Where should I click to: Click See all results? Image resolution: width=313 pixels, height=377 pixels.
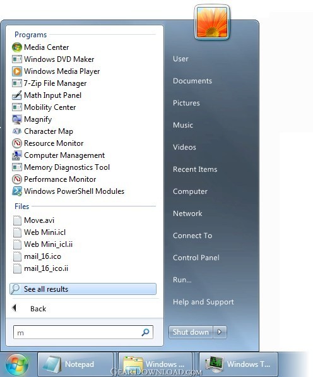click(83, 289)
